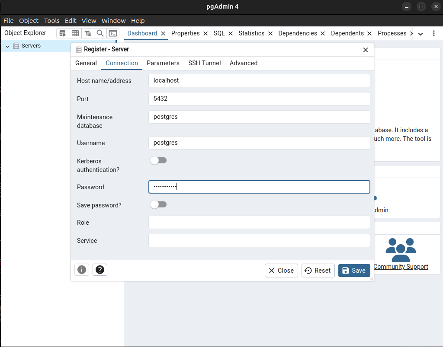Switch to the SSH Tunnel tab
This screenshot has height=347, width=443.
click(x=204, y=63)
